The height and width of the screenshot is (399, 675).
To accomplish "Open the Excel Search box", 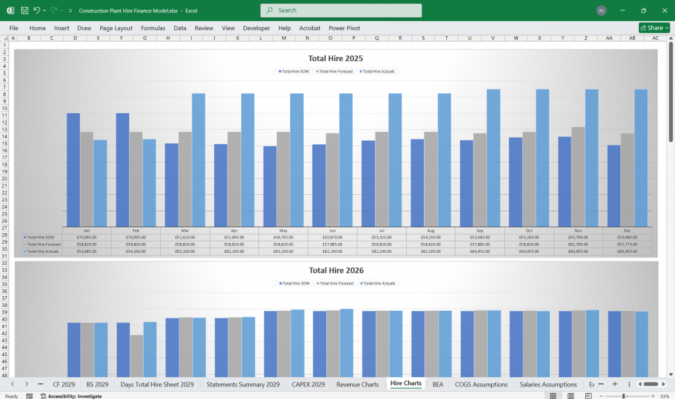I will (x=340, y=11).
